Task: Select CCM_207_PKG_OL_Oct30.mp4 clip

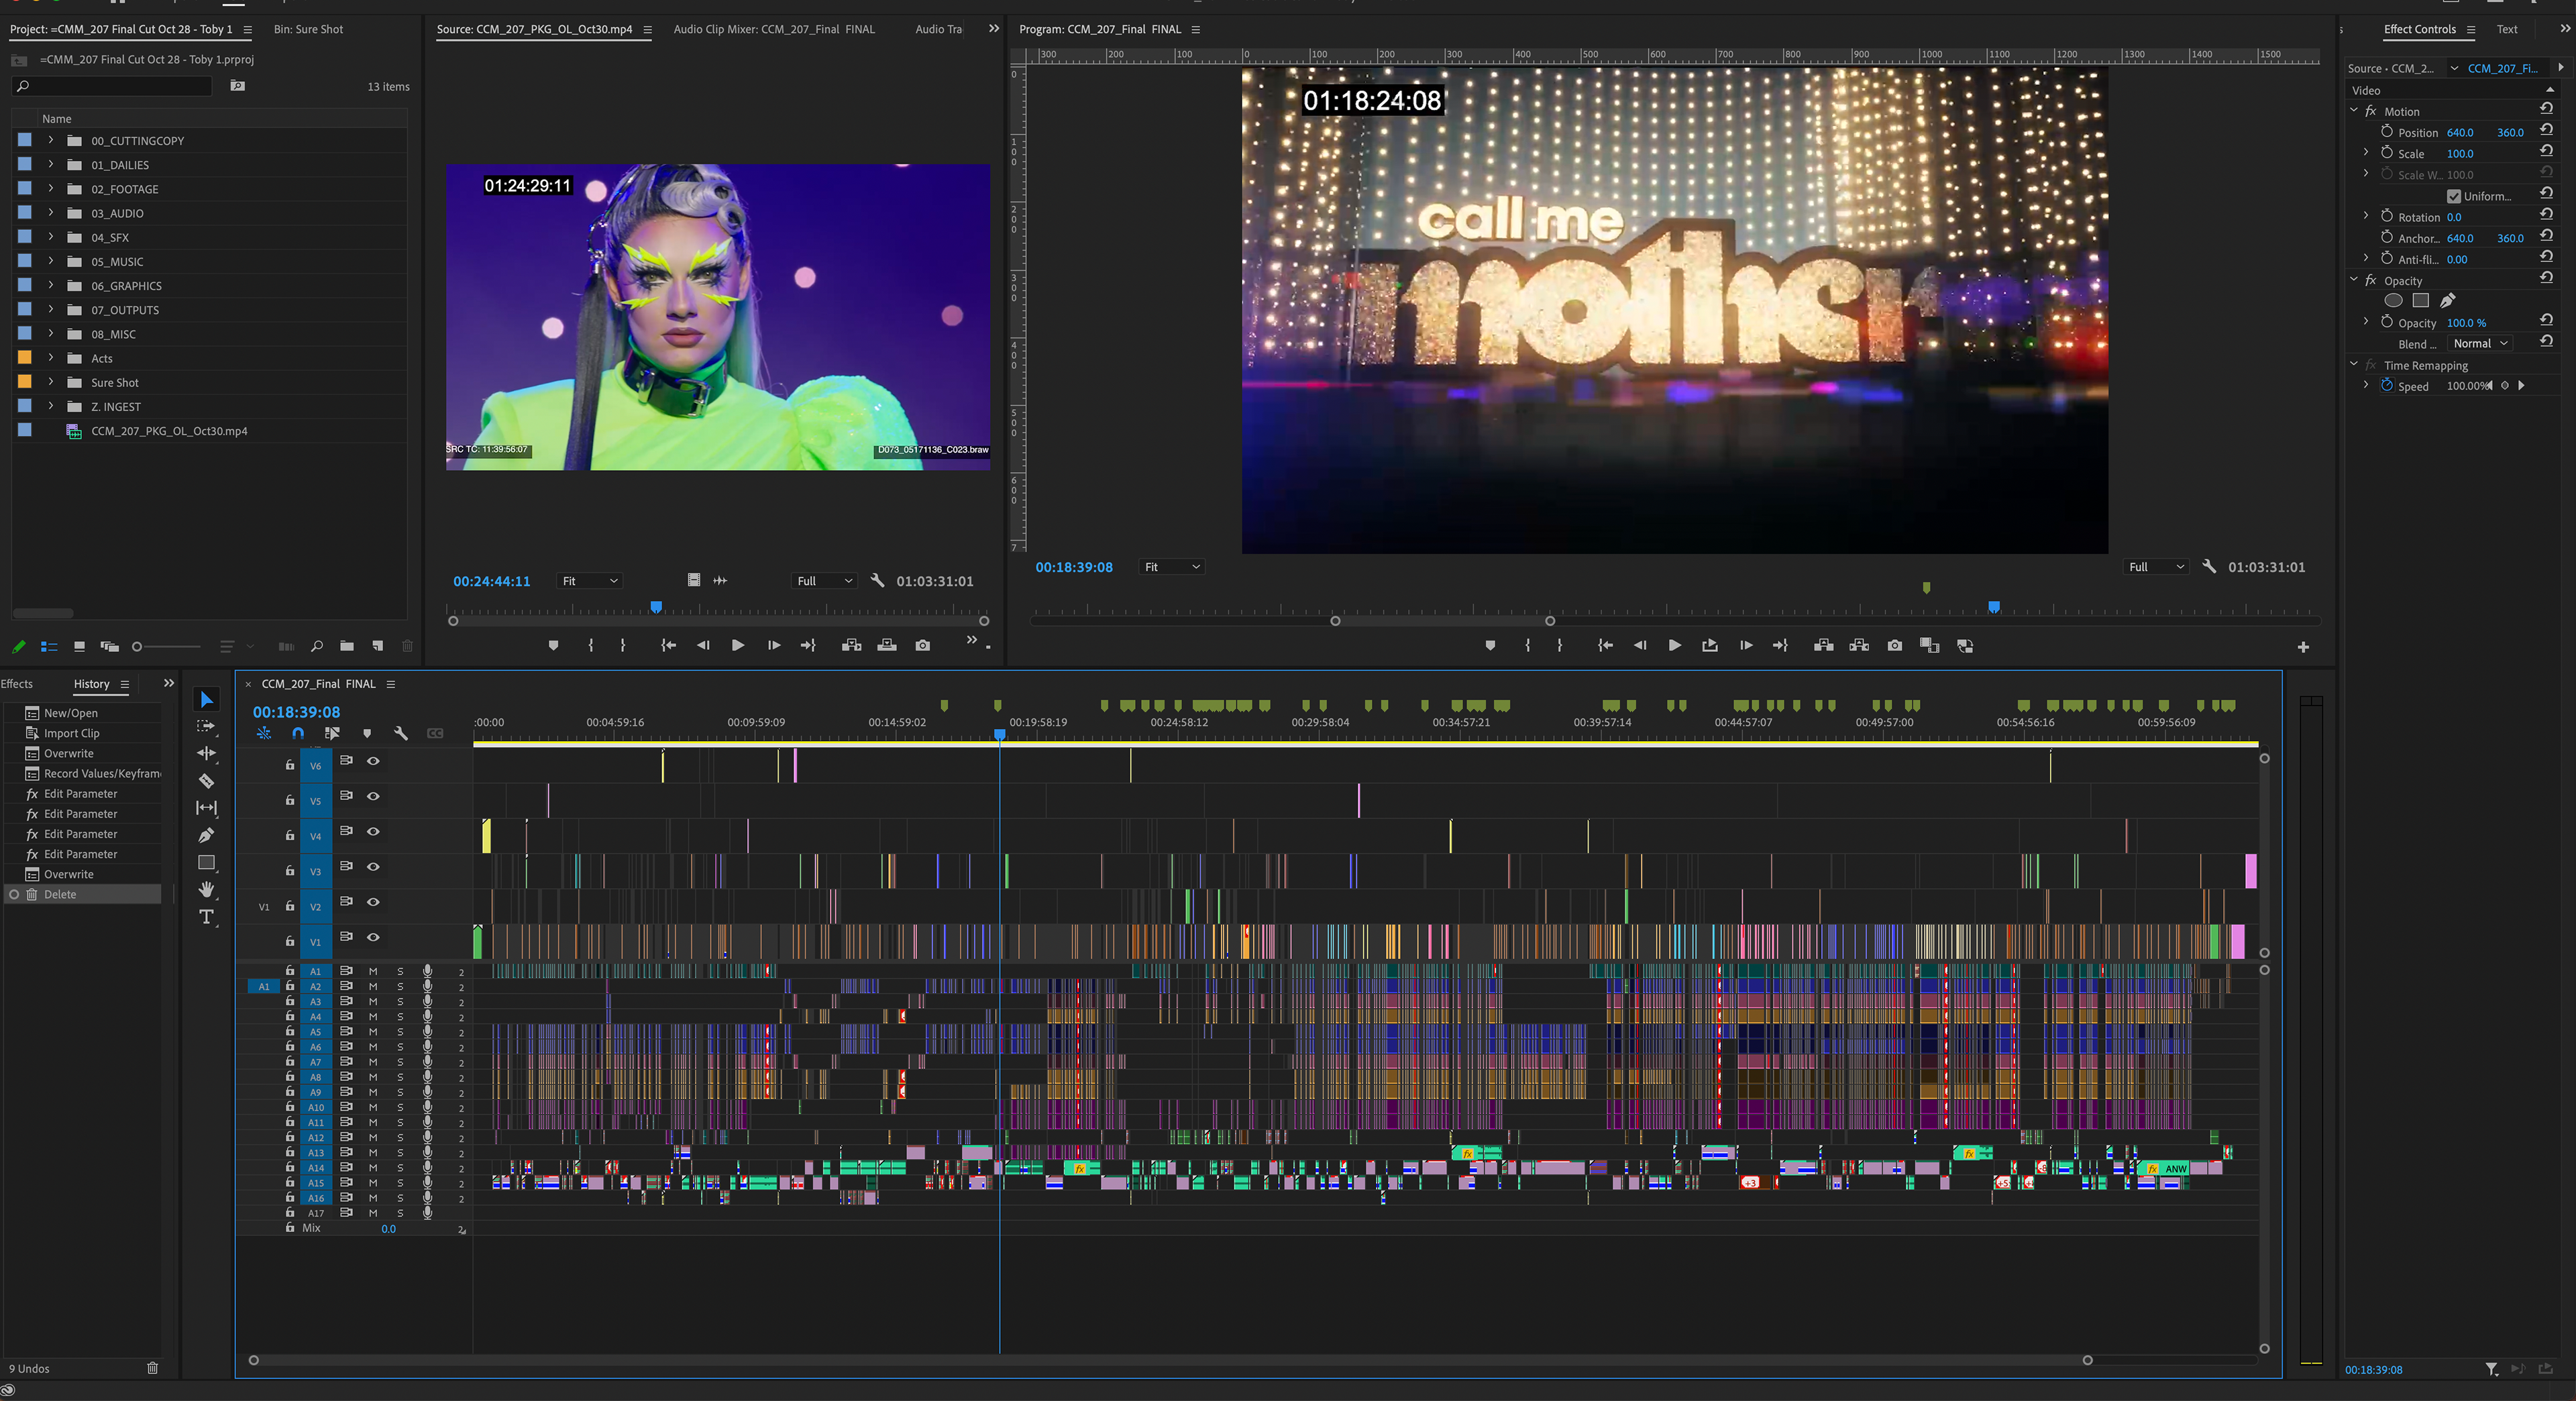Action: pyautogui.click(x=169, y=431)
